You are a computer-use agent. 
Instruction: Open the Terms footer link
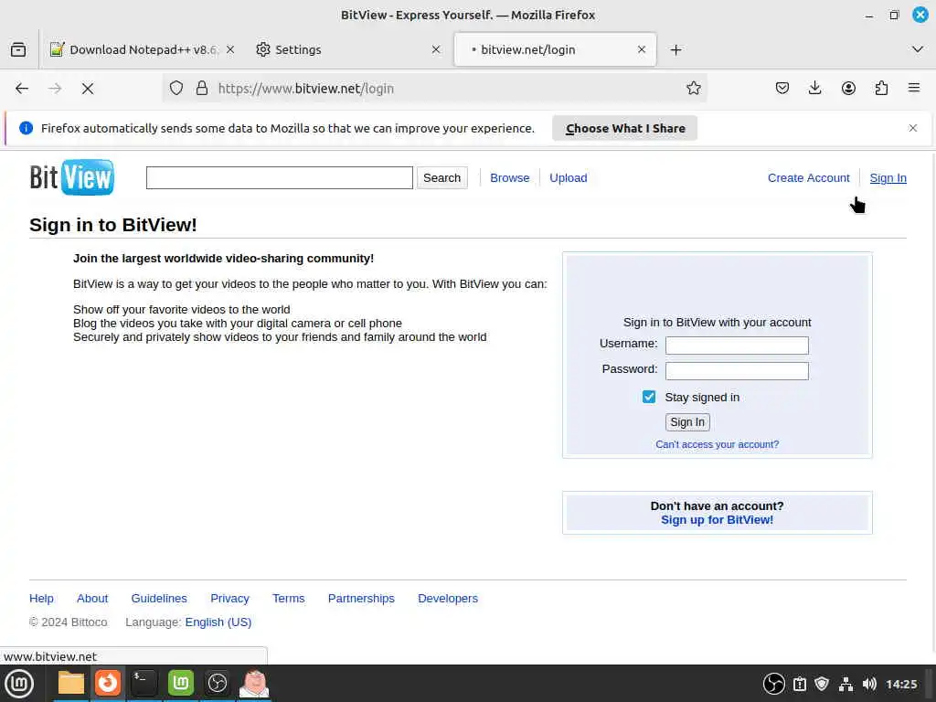tap(288, 598)
